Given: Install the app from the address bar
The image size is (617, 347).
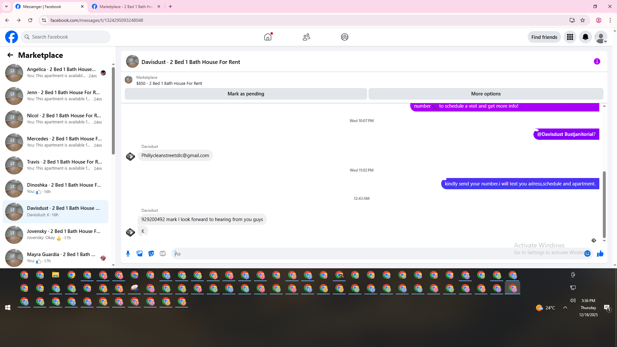Looking at the screenshot, I should (572, 20).
